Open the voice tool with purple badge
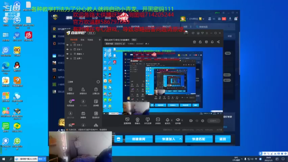 [x=70, y=103]
